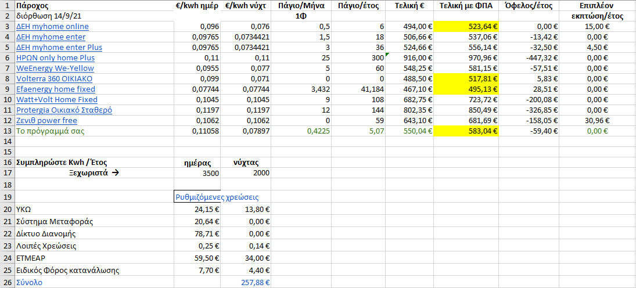Select the Σύστημα Μεταφοράς cell
636x288 pixels.
point(95,222)
